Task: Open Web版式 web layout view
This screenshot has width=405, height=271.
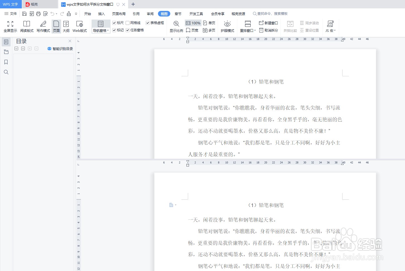Action: 79,27
